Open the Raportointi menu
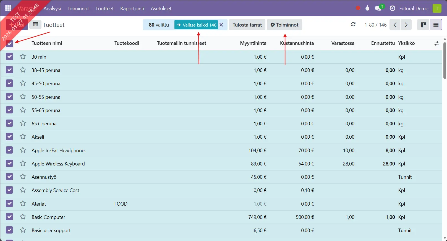The height and width of the screenshot is (241, 447). point(132,9)
